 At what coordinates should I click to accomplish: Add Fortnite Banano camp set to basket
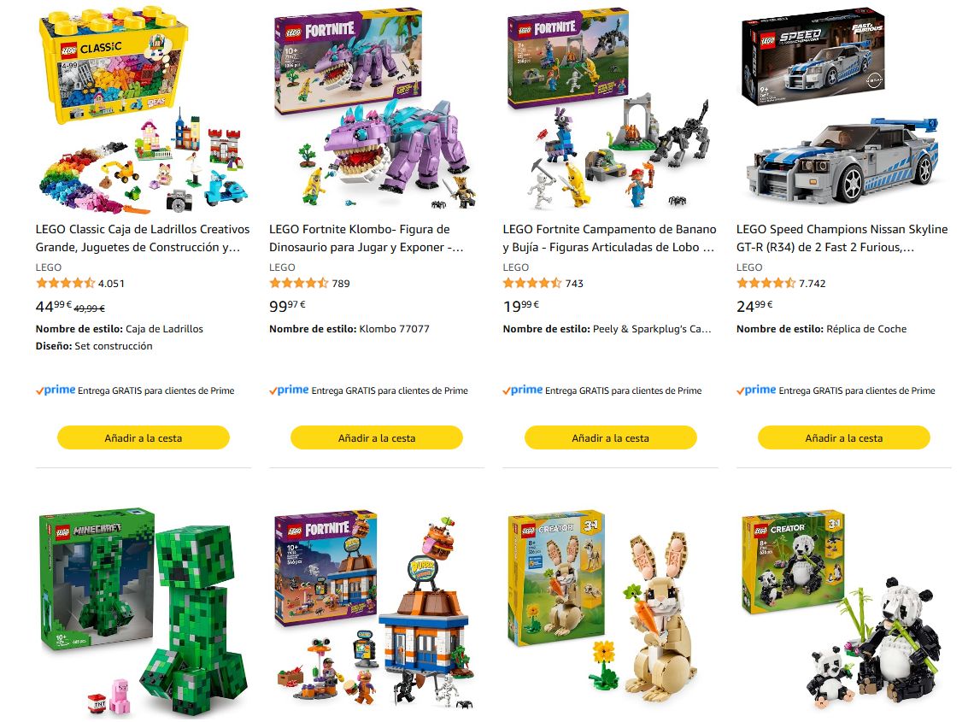tap(610, 437)
